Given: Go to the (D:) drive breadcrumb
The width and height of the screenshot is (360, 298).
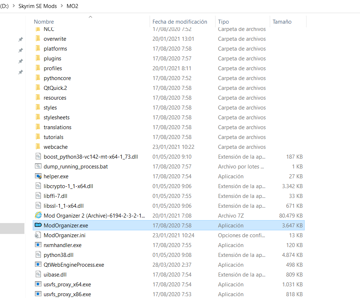Looking at the screenshot, I should point(4,6).
